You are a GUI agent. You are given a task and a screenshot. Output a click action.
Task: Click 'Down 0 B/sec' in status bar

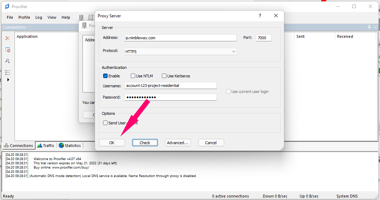coord(275,196)
